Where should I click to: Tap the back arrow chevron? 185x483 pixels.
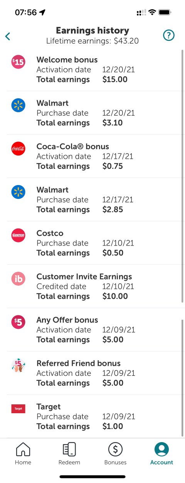coord(8,36)
